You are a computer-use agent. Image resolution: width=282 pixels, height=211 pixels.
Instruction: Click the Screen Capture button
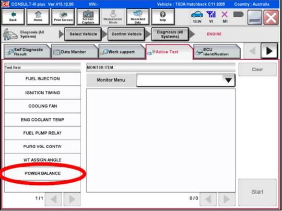[88, 17]
